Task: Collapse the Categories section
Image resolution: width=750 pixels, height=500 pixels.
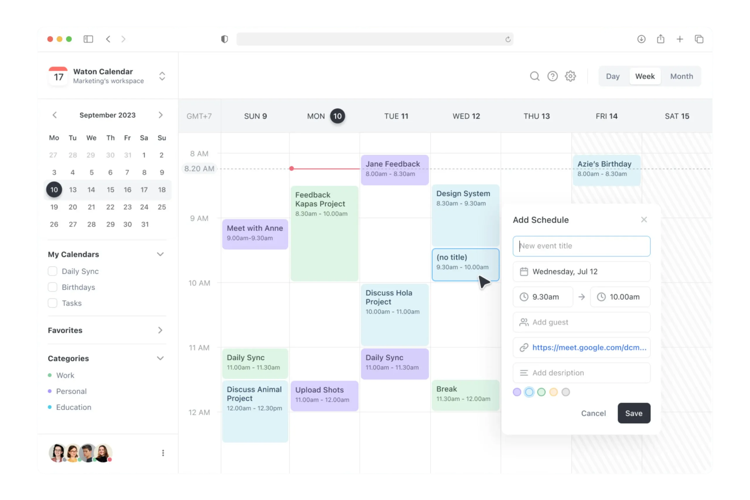Action: point(160,358)
